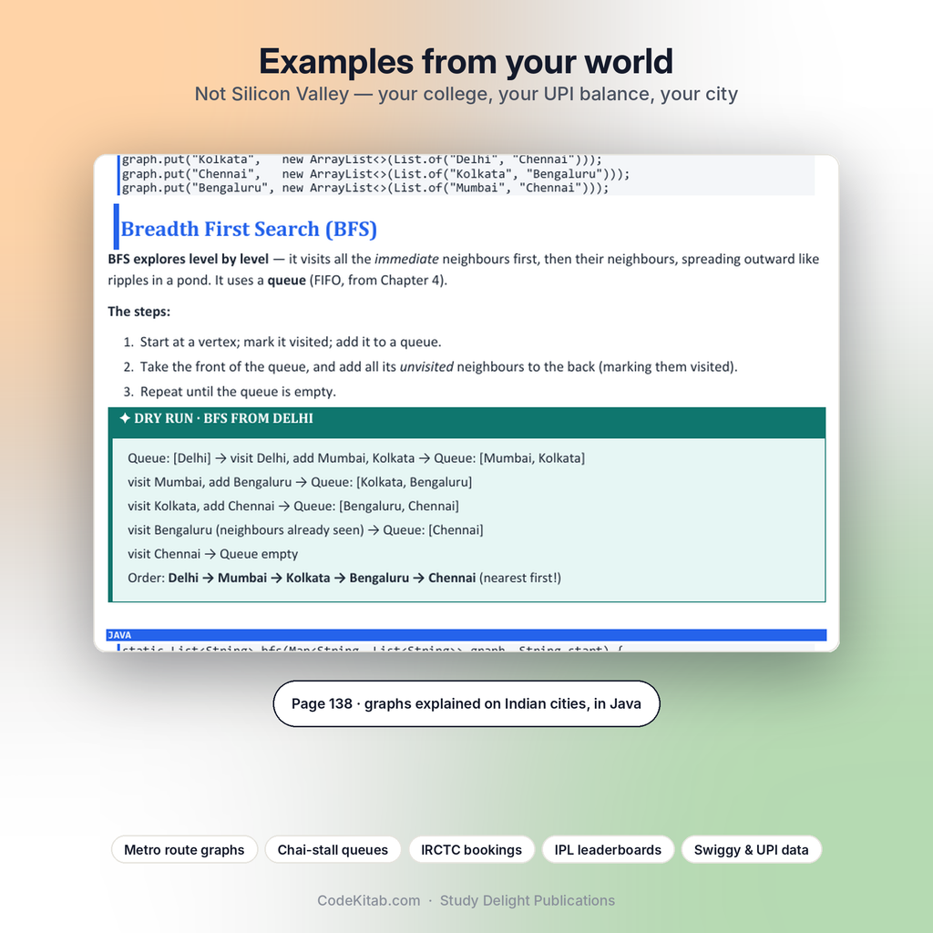
Task: Click the line "visit Kolkata, add Chennai"
Action: point(293,506)
